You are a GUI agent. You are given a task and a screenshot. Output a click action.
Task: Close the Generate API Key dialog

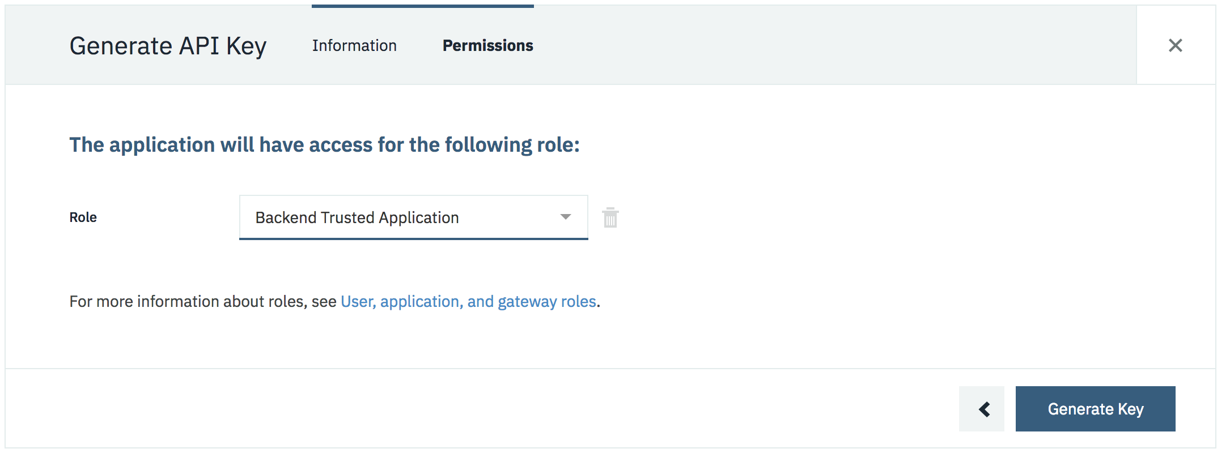(1175, 45)
